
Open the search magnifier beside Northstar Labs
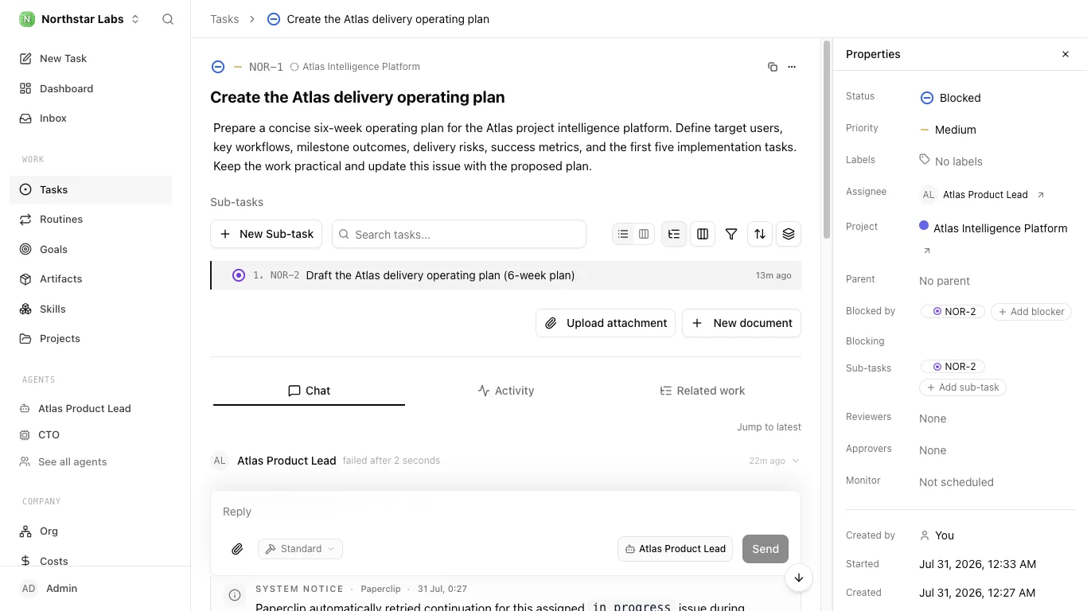pos(168,19)
